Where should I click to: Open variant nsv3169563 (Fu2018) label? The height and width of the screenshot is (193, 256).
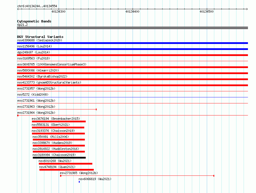point(34,58)
